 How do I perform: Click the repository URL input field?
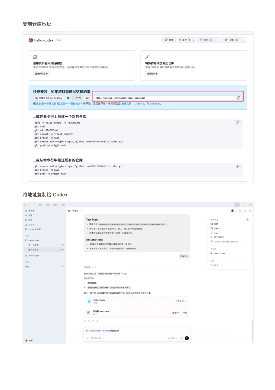pyautogui.click(x=164, y=98)
